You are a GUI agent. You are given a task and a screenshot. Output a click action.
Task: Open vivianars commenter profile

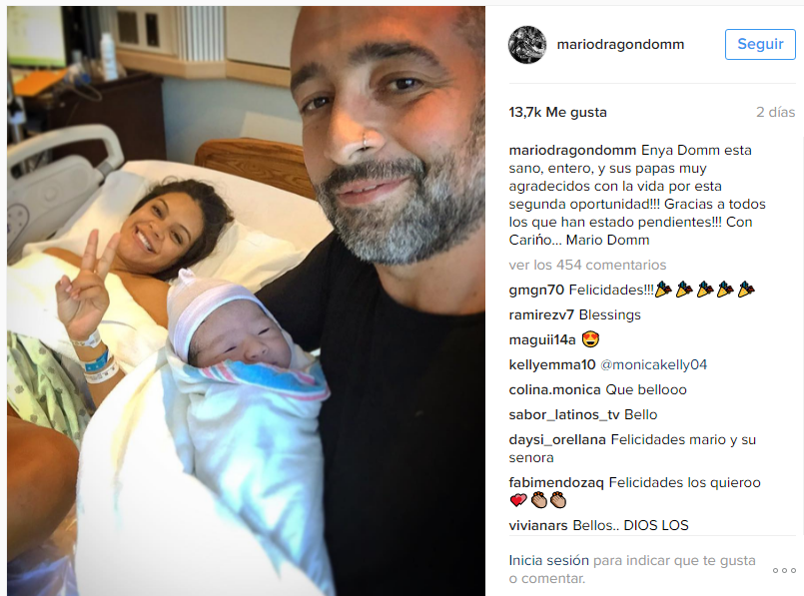click(x=538, y=526)
